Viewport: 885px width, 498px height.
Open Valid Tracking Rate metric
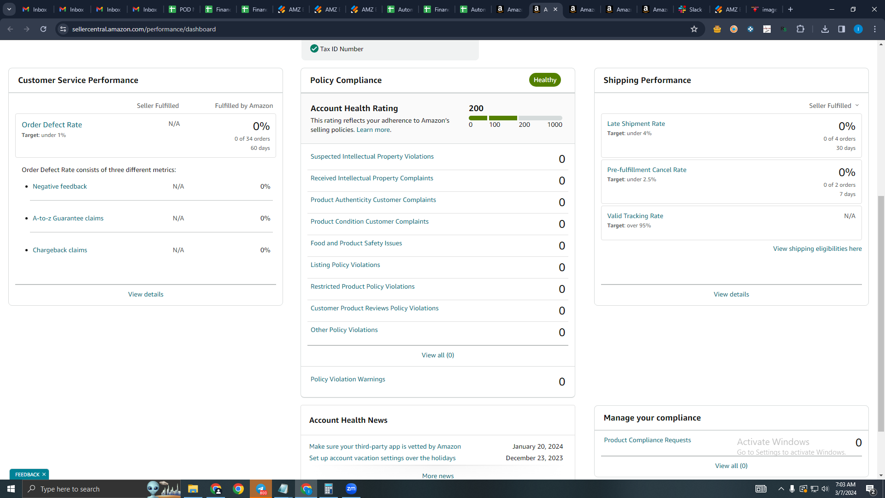(x=635, y=216)
